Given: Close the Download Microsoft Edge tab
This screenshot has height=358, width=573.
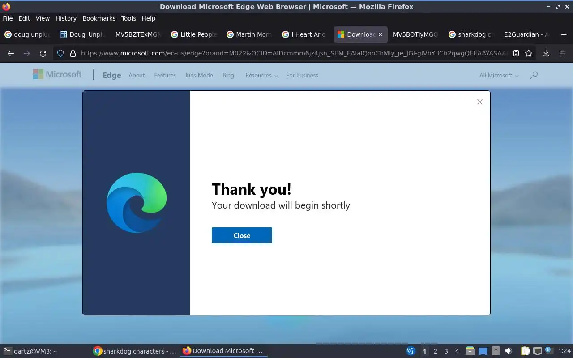Looking at the screenshot, I should 381,34.
